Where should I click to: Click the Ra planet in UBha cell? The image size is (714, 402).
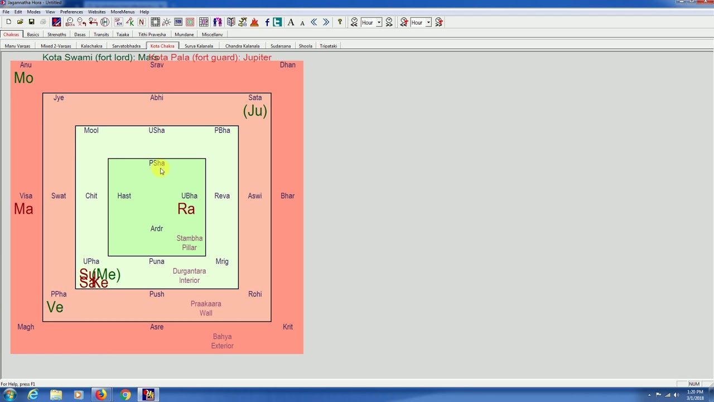(x=186, y=209)
